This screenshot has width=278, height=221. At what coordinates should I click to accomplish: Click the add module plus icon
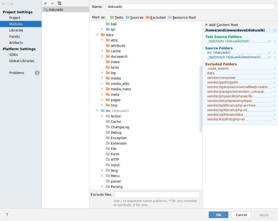45,3
